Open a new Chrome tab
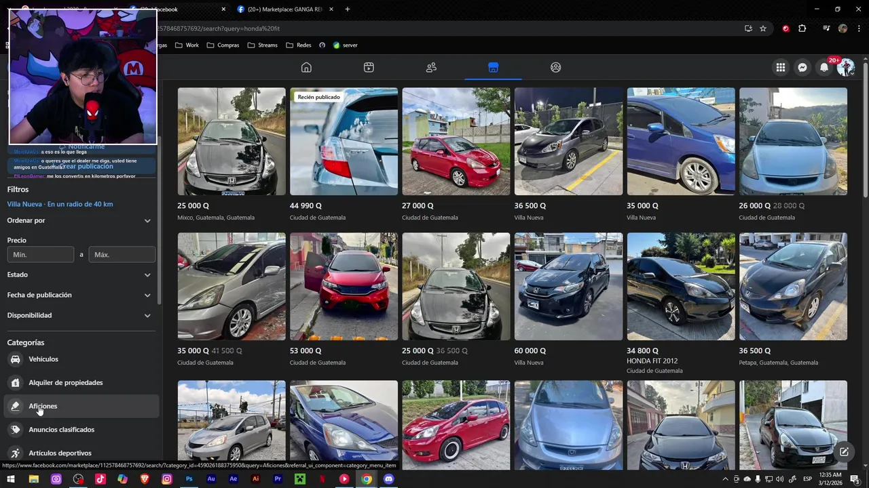 [x=348, y=9]
